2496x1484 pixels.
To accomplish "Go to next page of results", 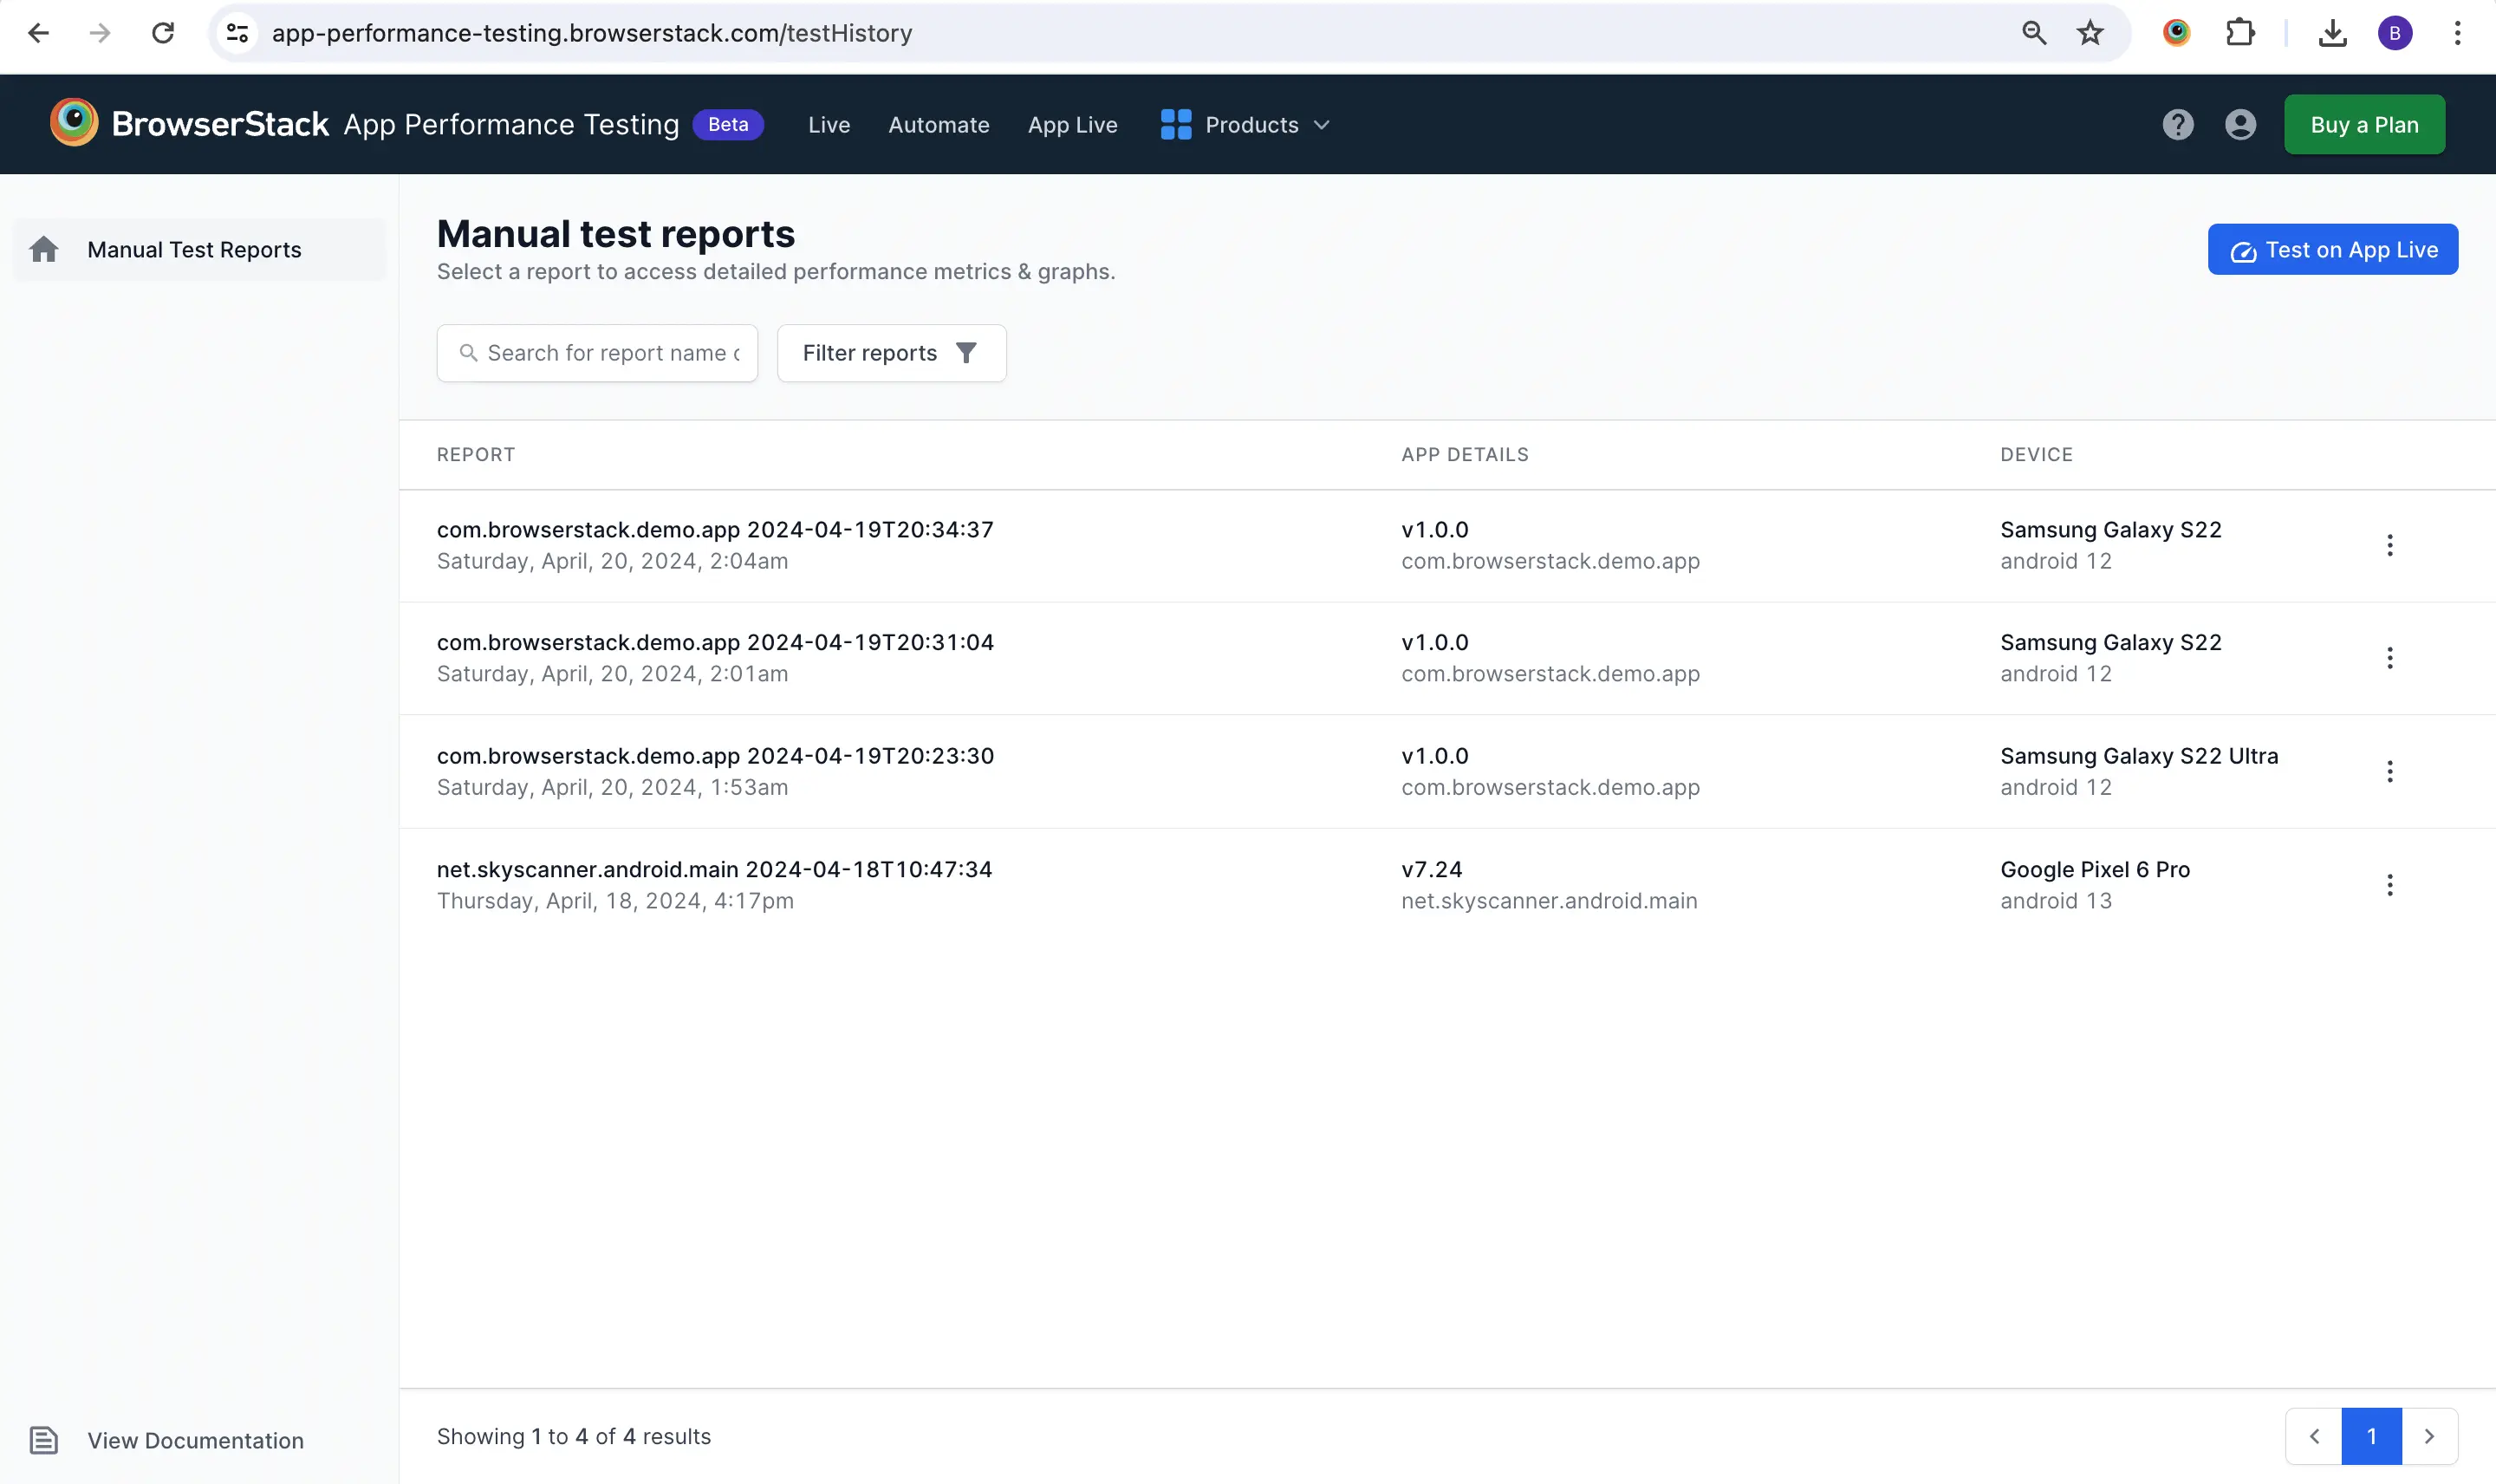I will [2429, 1436].
